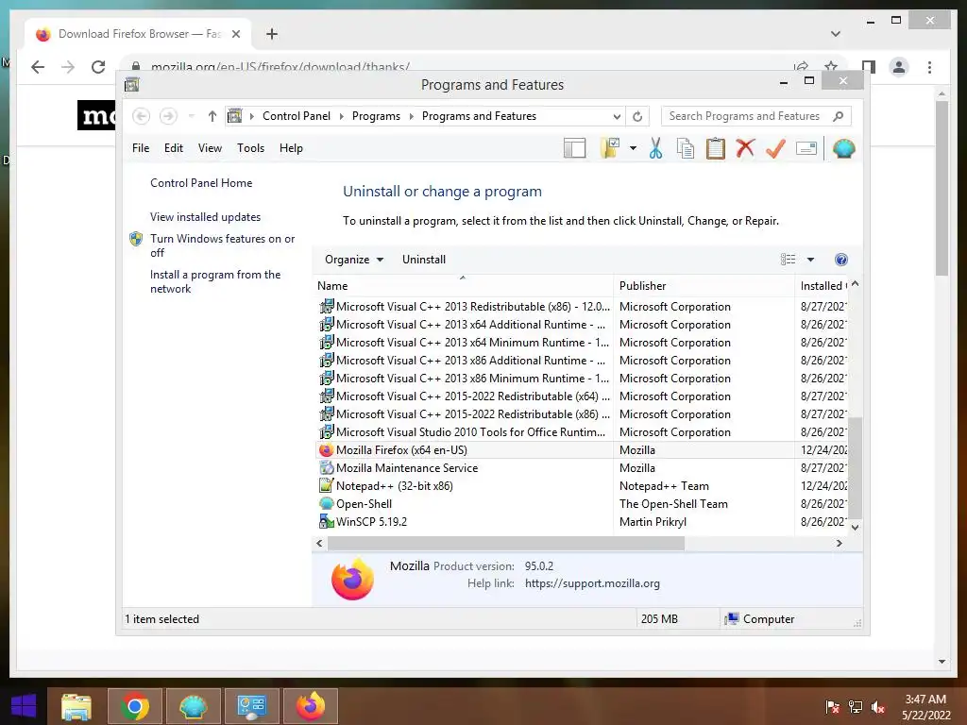The height and width of the screenshot is (725, 967).
Task: Expand the address bar history dropdown
Action: click(x=616, y=116)
